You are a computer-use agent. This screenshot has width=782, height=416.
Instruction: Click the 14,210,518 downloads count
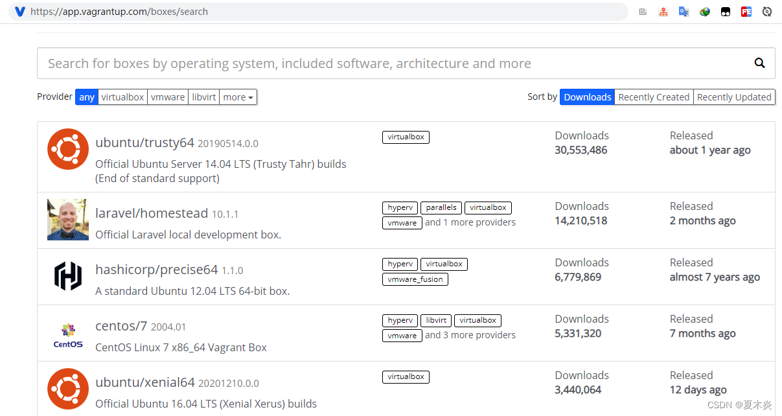coord(581,220)
